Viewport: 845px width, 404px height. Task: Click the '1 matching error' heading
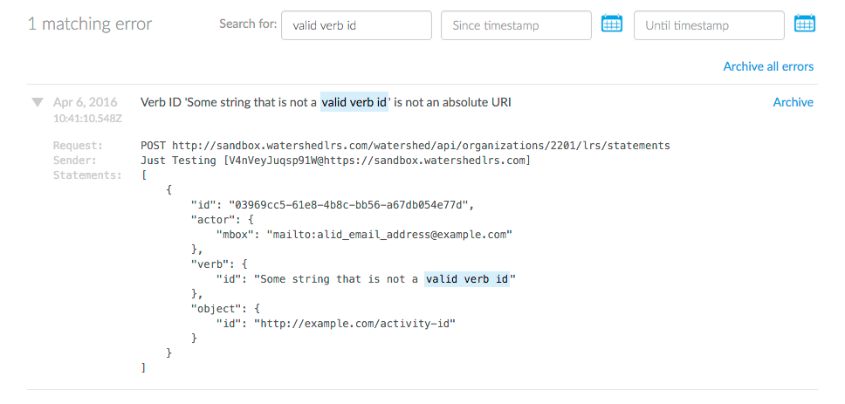(x=90, y=24)
